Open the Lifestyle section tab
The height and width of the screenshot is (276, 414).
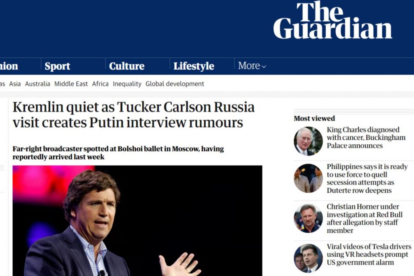[x=194, y=66]
